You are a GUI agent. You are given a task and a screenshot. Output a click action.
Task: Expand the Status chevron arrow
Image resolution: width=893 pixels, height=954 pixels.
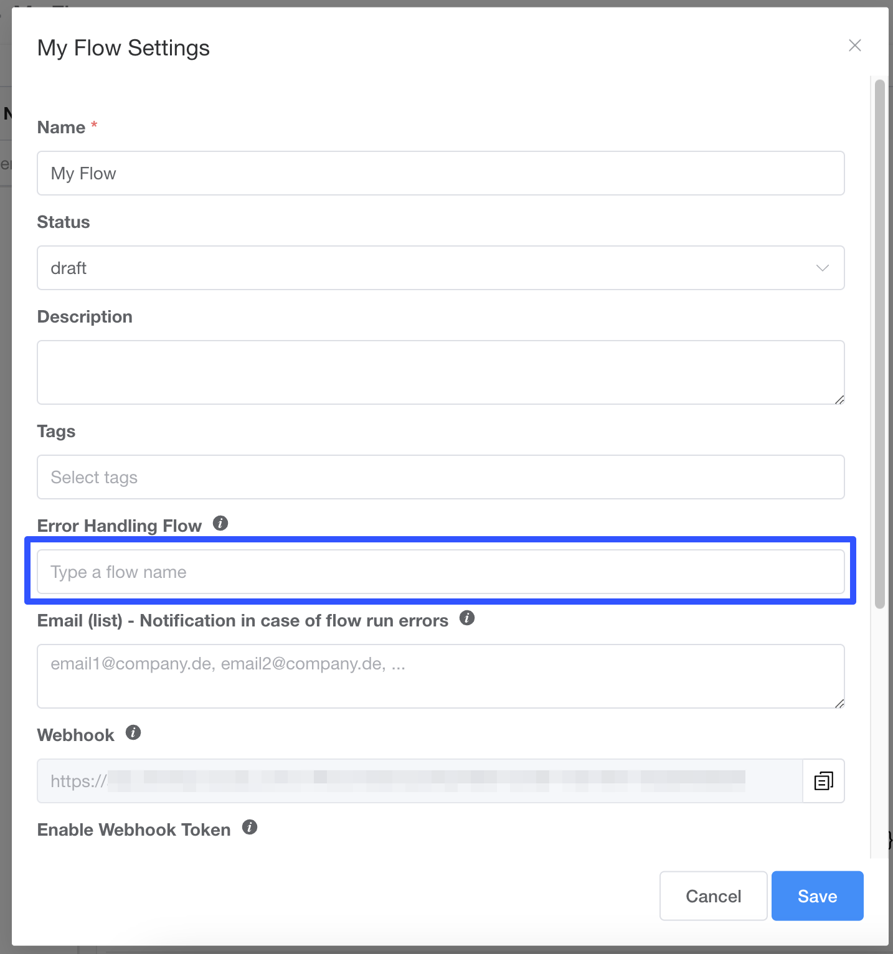click(x=823, y=268)
